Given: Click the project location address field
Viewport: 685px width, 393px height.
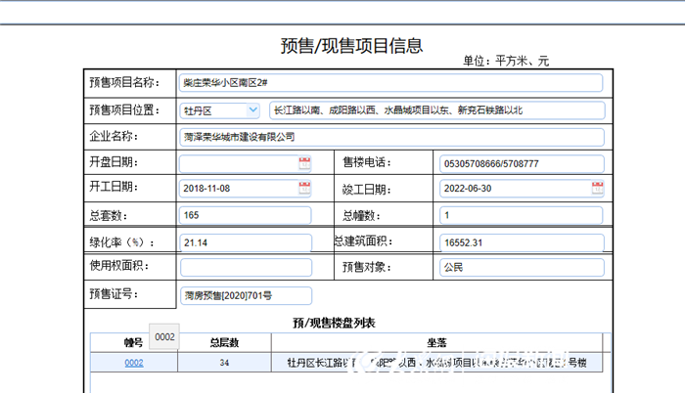Looking at the screenshot, I should pyautogui.click(x=436, y=110).
